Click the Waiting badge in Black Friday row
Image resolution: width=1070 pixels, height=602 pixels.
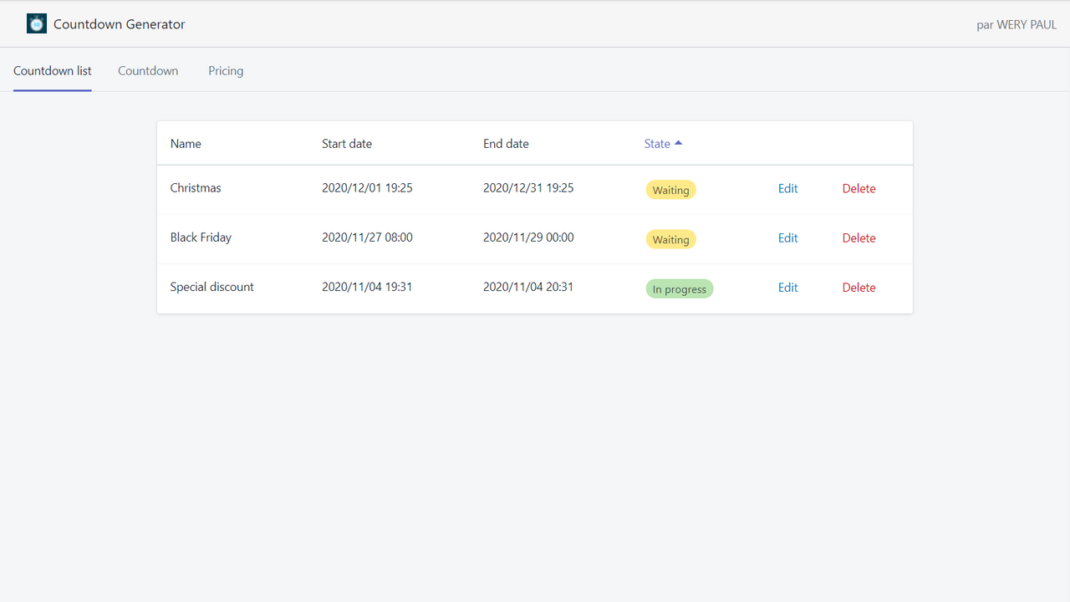[670, 239]
